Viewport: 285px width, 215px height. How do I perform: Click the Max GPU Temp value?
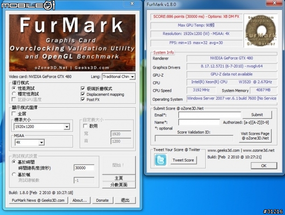click(196, 25)
